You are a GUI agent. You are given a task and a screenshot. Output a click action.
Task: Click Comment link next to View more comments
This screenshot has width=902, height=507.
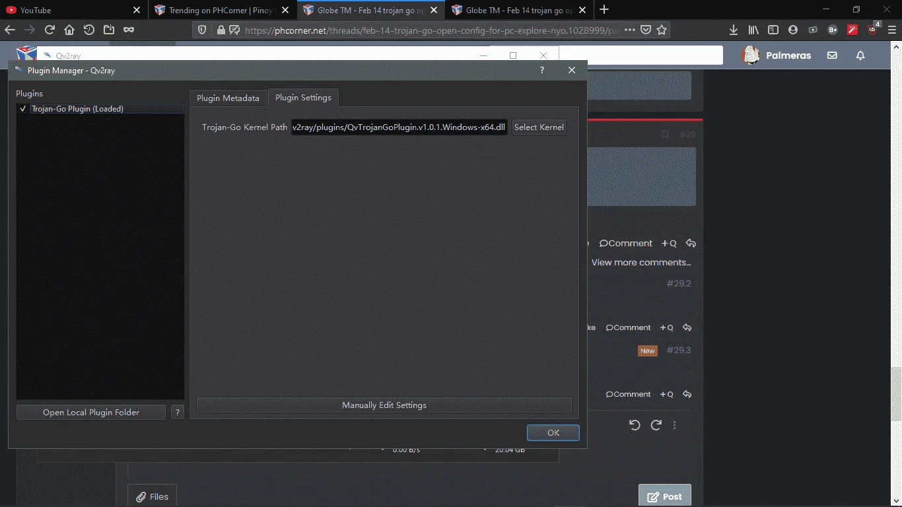pos(625,243)
